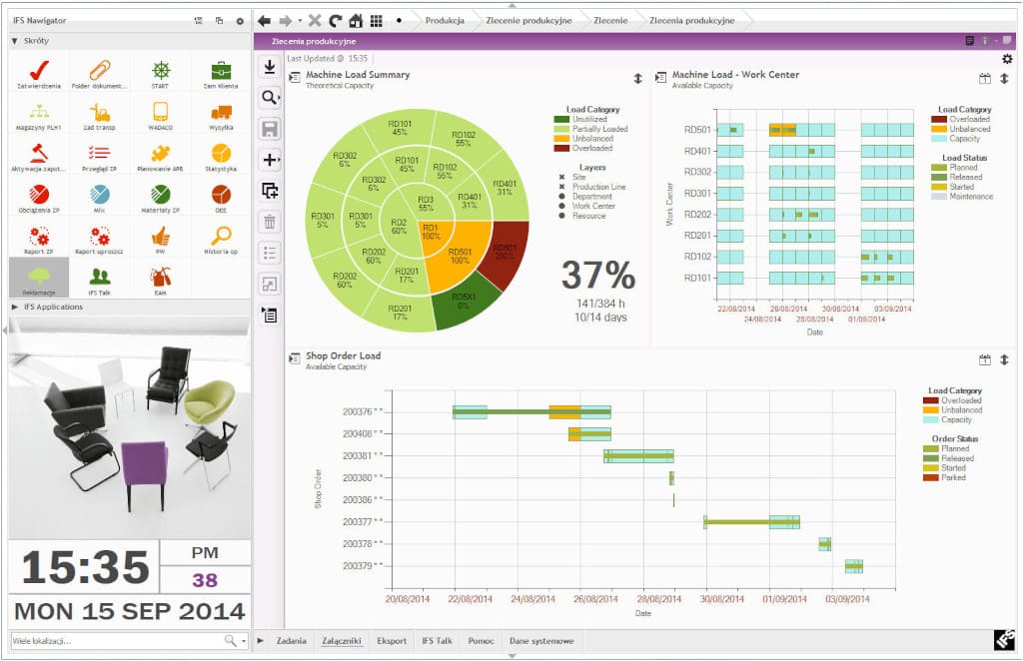Screen dimensions: 1023x661
Task: Open dropdown next to location search field
Action: click(243, 640)
